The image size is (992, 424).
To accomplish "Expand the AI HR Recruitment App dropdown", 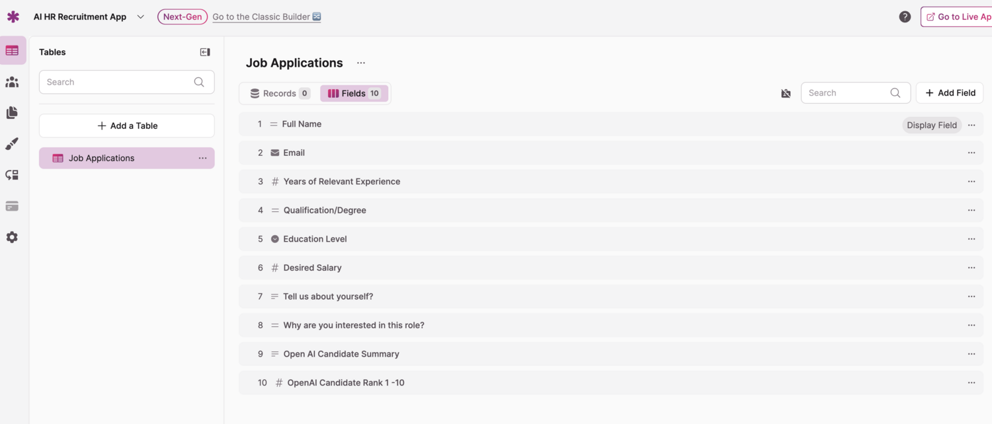I will (x=140, y=17).
